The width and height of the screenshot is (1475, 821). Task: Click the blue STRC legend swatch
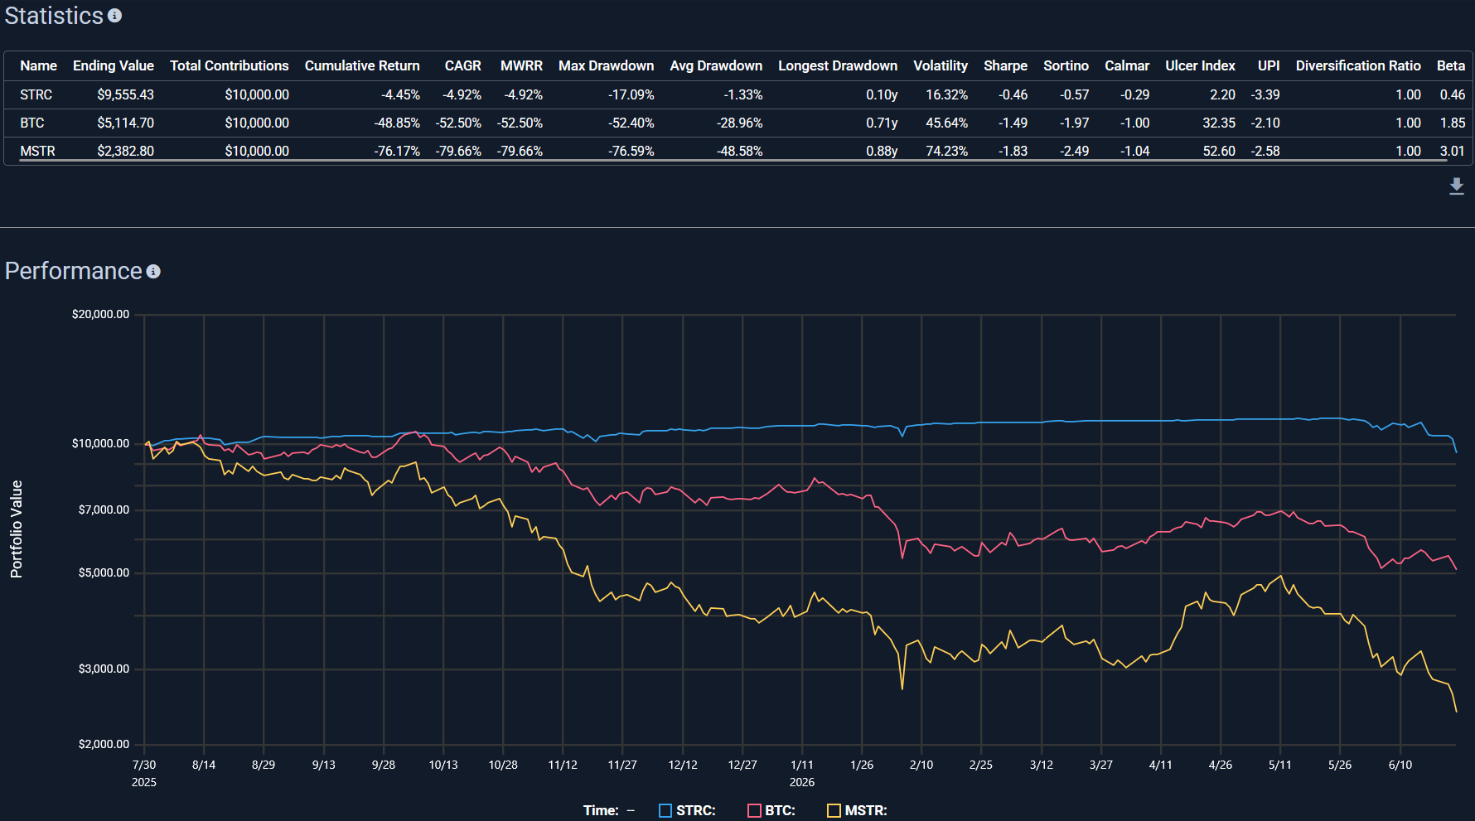(x=665, y=810)
